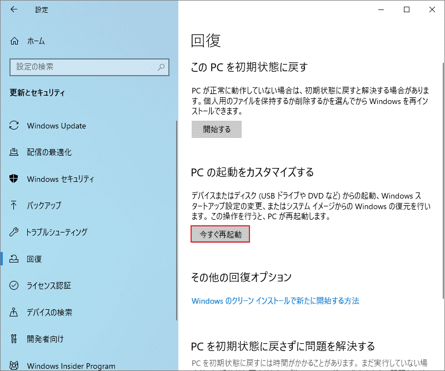445x371 pixels.
Task: Click the その他の回復オプション heading
Action: pos(241,277)
